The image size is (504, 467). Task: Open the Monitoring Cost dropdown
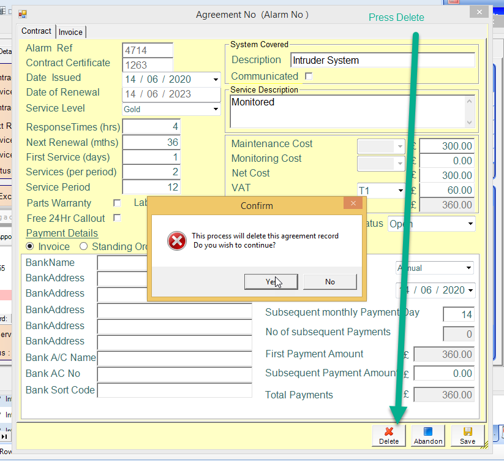(400, 164)
